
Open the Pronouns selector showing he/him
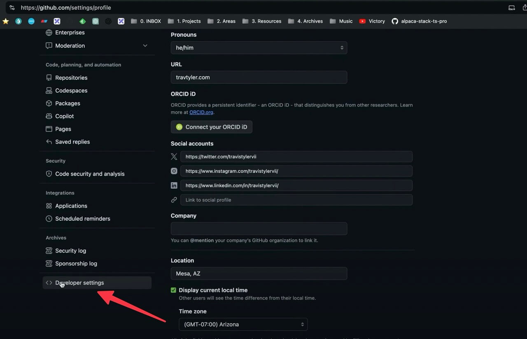point(259,47)
